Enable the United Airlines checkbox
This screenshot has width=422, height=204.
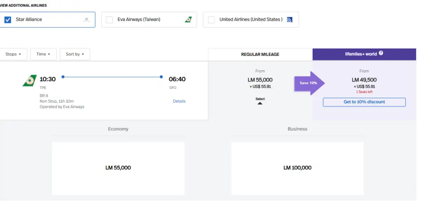click(211, 20)
